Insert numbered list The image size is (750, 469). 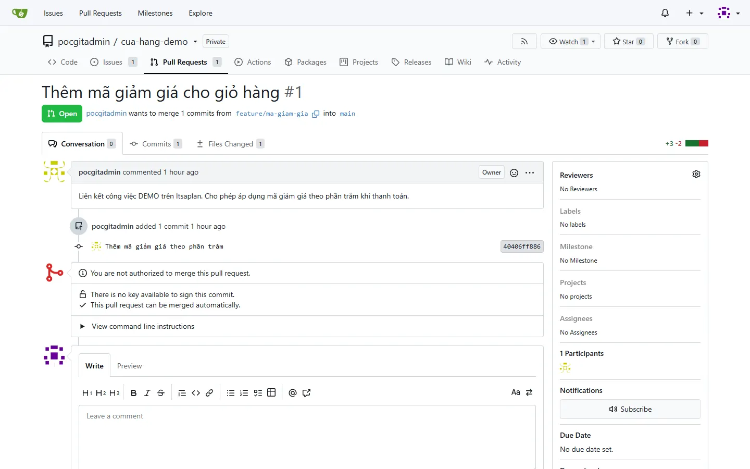(244, 393)
